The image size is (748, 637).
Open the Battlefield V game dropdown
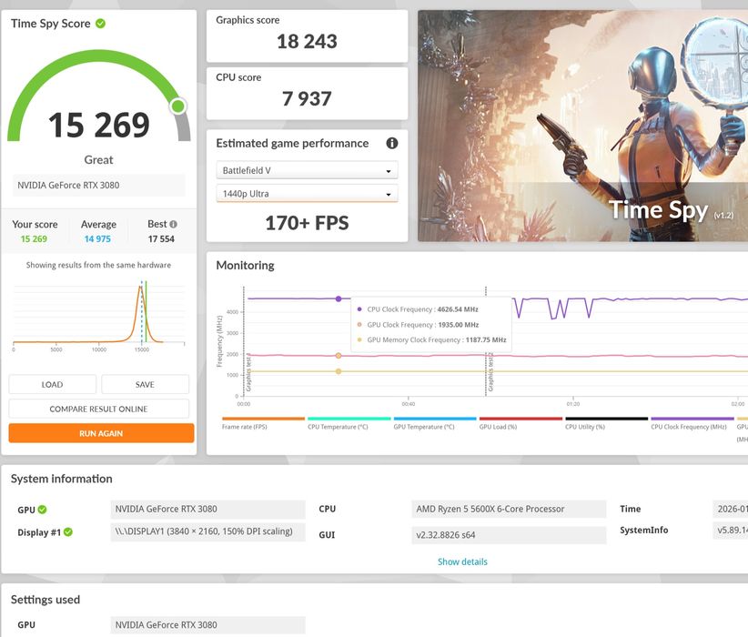307,170
